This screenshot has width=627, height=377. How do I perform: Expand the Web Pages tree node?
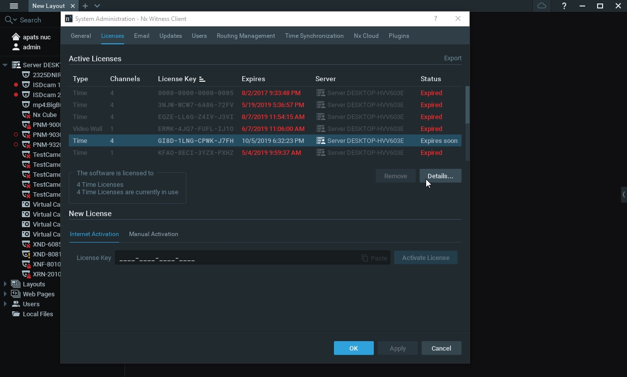(5, 294)
